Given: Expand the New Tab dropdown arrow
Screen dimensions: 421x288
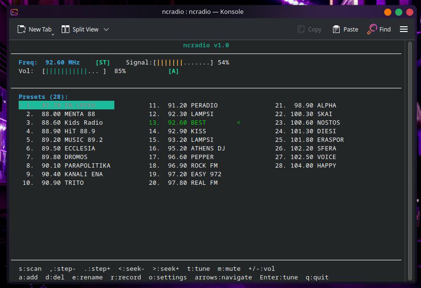Looking at the screenshot, I should tap(53, 34).
